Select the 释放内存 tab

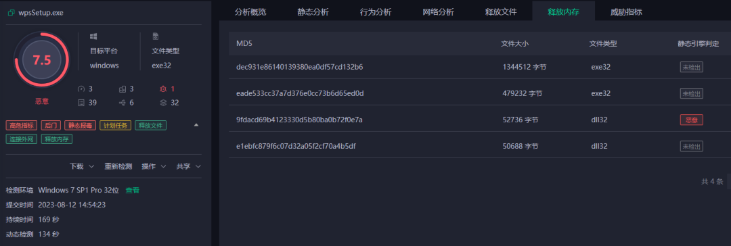(x=564, y=12)
